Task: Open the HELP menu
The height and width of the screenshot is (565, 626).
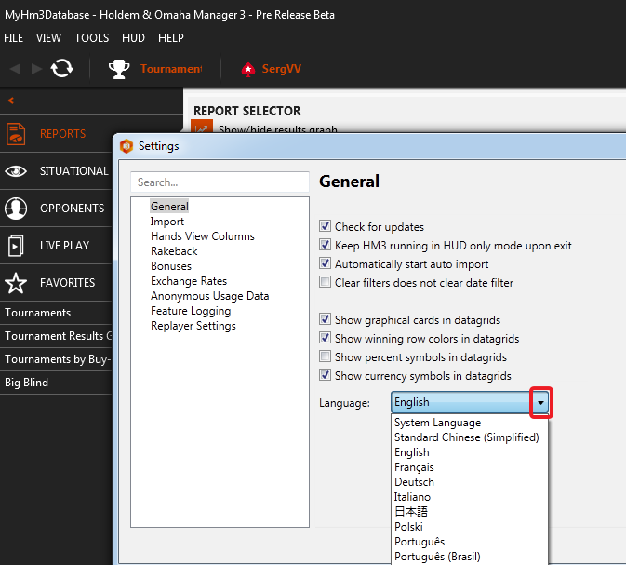Action: [171, 38]
